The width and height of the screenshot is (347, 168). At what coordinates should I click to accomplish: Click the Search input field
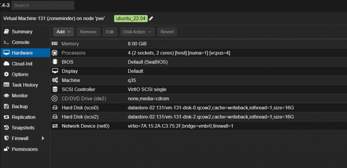click(x=43, y=5)
